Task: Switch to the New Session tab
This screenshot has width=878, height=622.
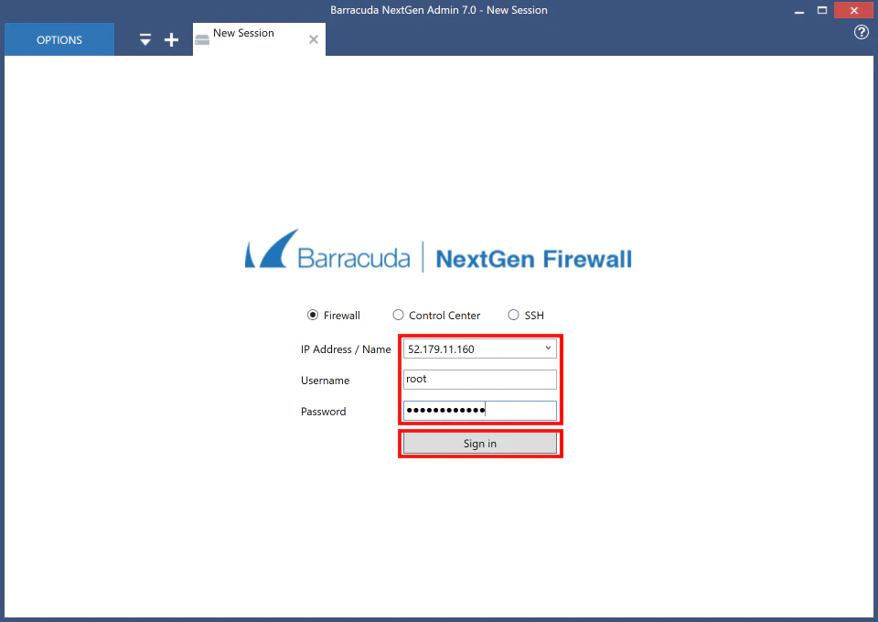Action: [259, 39]
